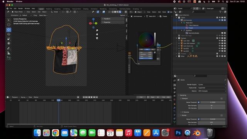Hide the T-Shirt collection in viewport
This screenshot has width=247, height=139.
(x=220, y=17)
